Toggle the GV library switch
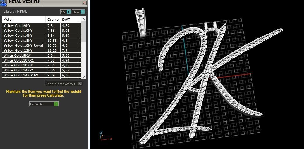The width and height of the screenshot is (304, 149). click(x=66, y=12)
